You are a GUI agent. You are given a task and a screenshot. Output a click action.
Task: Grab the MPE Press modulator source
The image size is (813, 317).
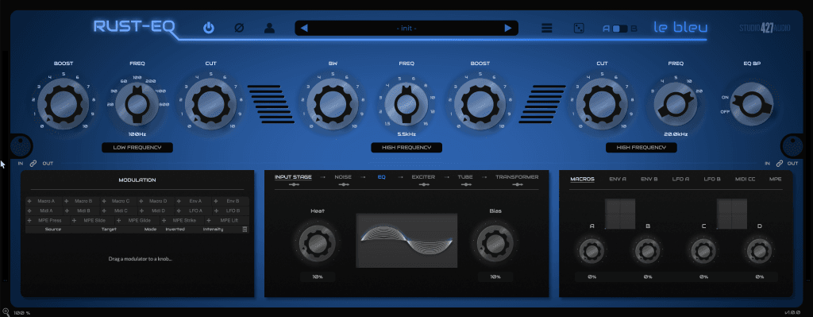48,221
